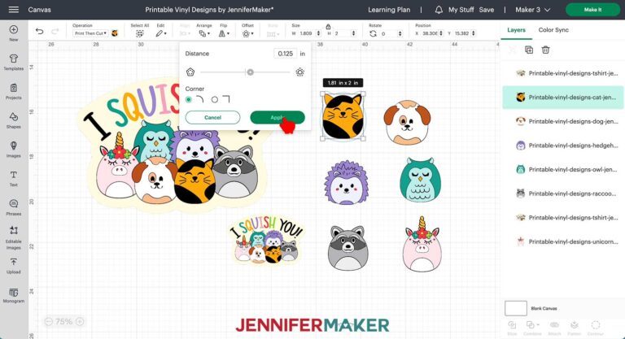Open the Learning Plan link
Screen dimensions: 625x339
(389, 10)
